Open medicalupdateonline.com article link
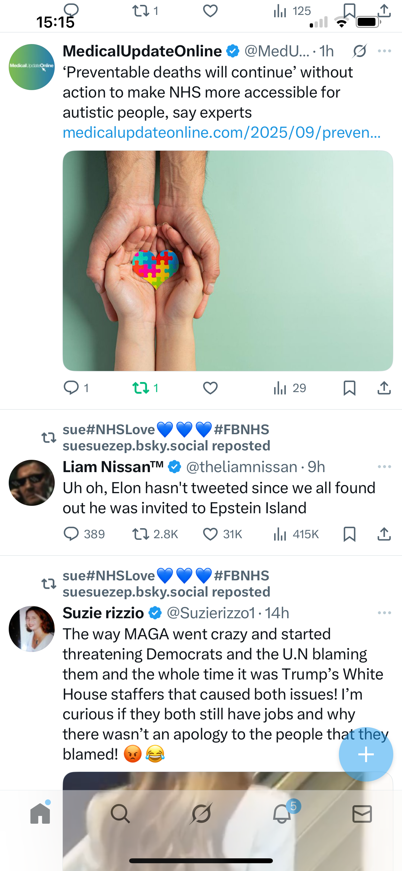 coord(222,133)
